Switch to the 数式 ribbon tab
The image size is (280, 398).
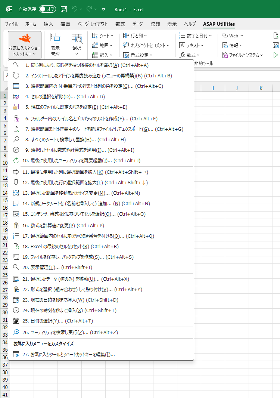coord(120,24)
